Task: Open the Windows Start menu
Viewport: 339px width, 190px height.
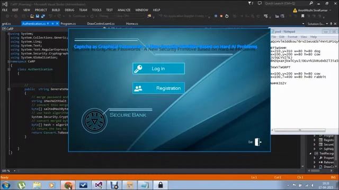Action: [x=6, y=185]
